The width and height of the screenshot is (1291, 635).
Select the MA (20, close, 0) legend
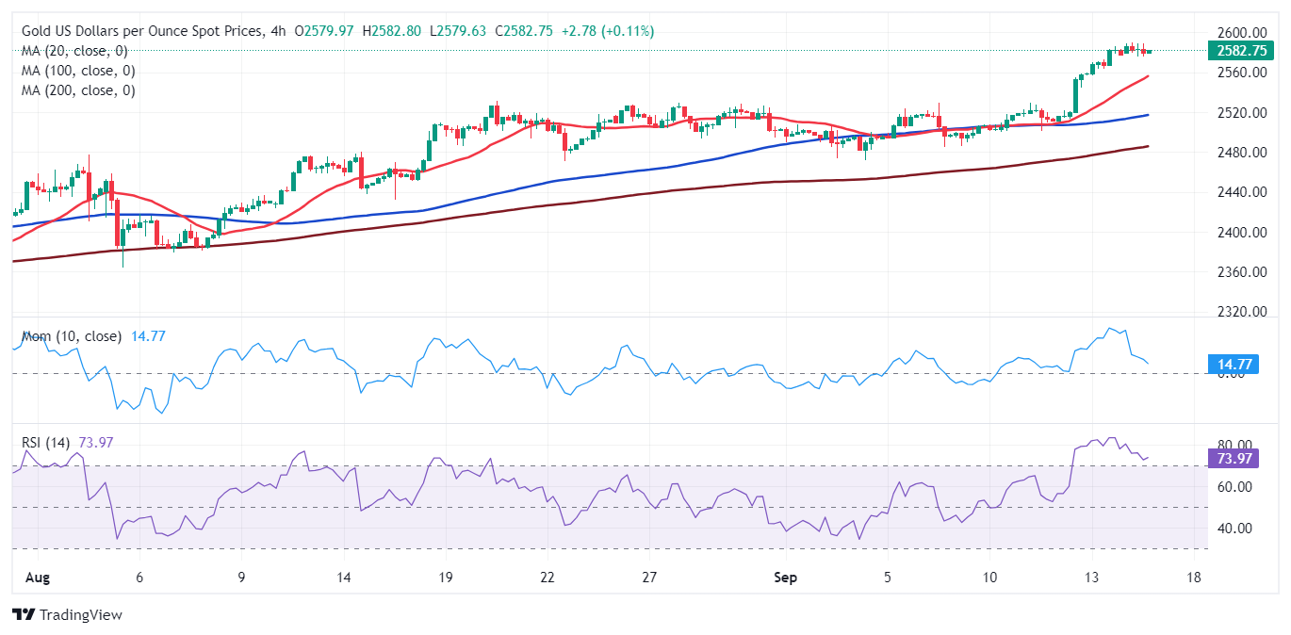tap(74, 51)
